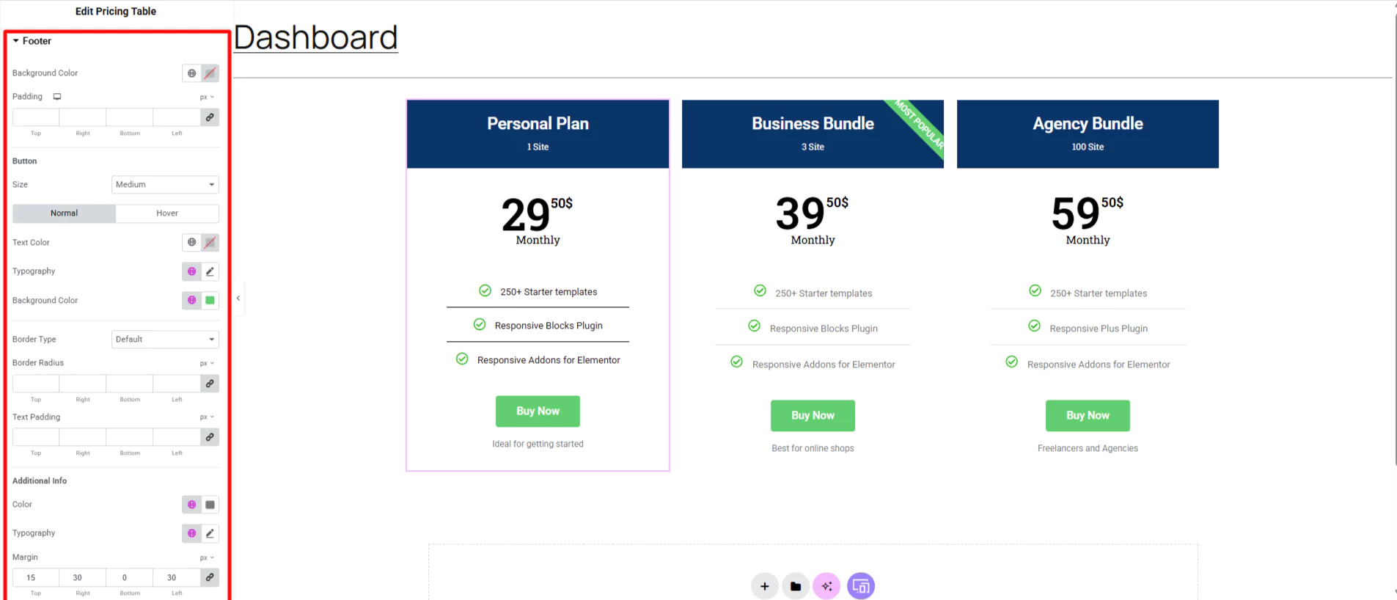This screenshot has height=600, width=1397.
Task: Toggle linked values for footer Padding
Action: click(210, 117)
